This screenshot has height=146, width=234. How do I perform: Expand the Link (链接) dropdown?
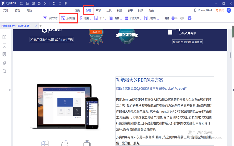pyautogui.click(x=91, y=20)
